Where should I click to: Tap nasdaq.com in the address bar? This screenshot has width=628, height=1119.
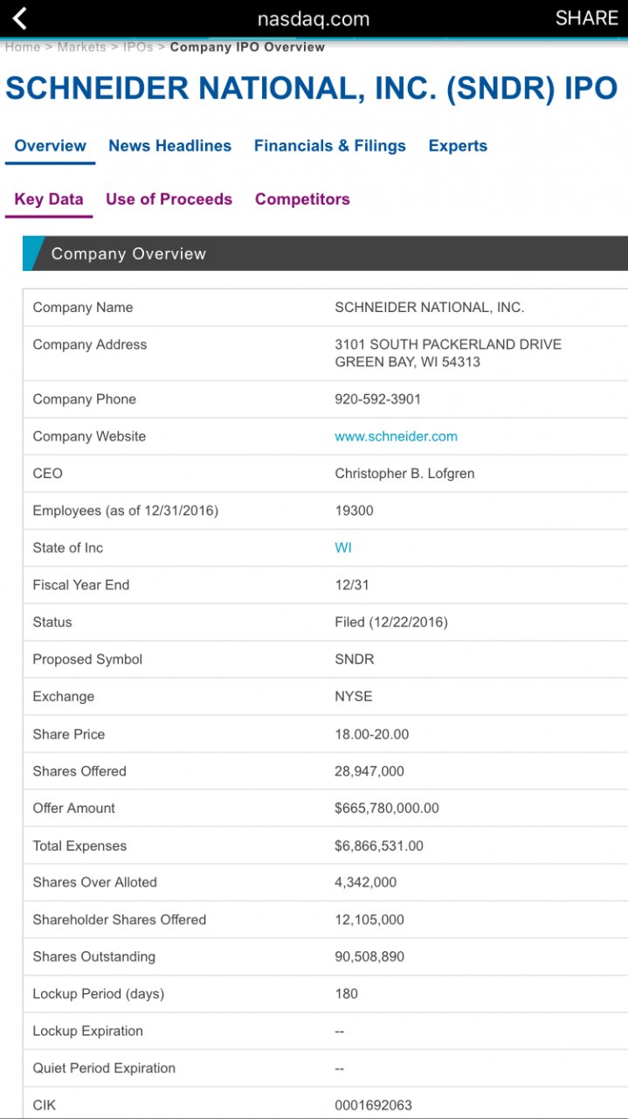[314, 19]
